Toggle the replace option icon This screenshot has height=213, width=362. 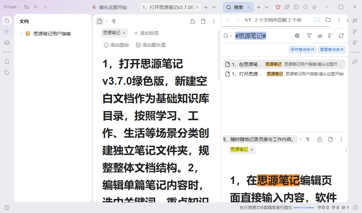(x=320, y=36)
